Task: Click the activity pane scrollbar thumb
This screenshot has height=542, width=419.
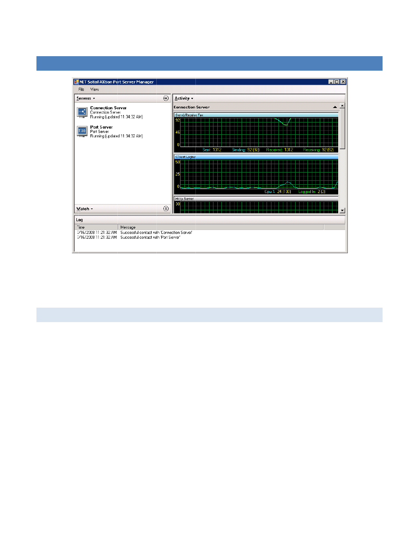Action: [343, 129]
